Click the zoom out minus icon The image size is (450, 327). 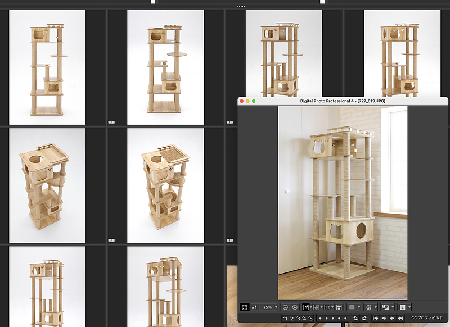coord(286,307)
